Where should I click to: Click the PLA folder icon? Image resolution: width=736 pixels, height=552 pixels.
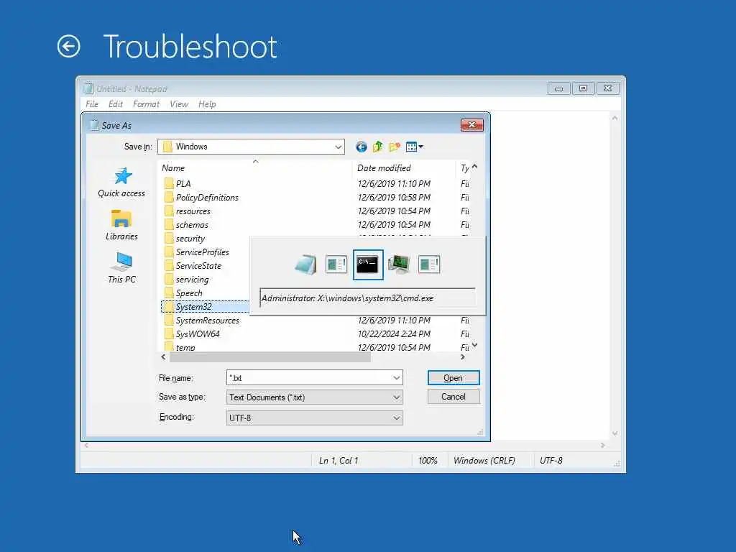169,183
